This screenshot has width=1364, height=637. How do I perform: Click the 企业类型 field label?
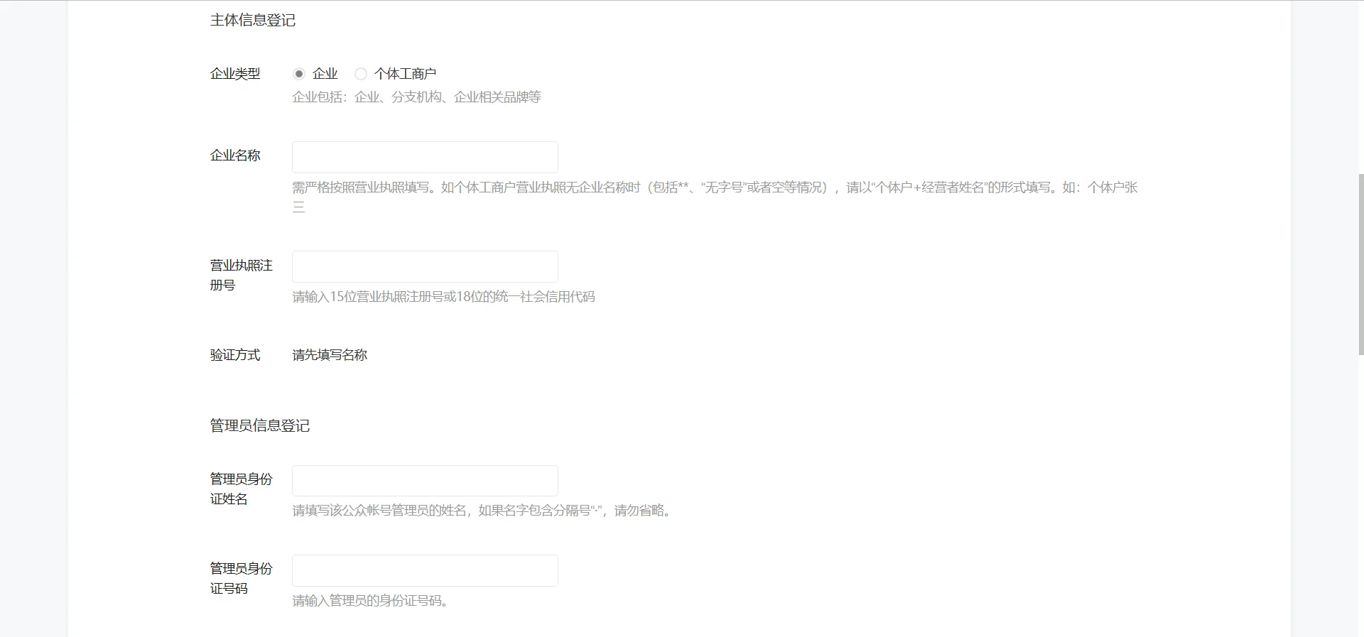235,74
